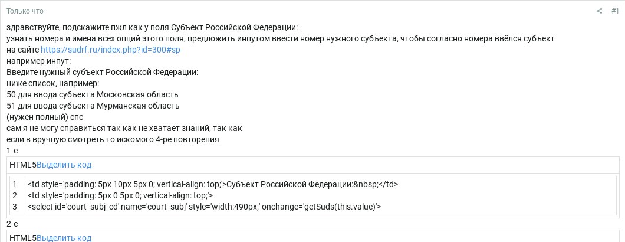Click the greeting line starting with "здравствуйте"
625x242 pixels.
152,28
